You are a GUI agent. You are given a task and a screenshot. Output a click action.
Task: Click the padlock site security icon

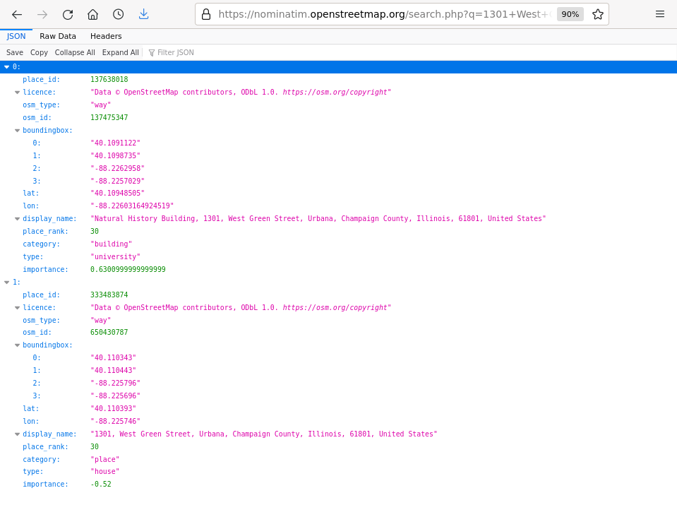(x=206, y=14)
